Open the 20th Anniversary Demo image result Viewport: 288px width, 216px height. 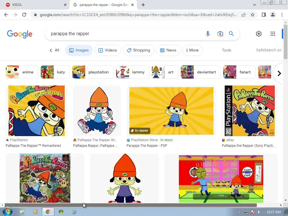pyautogui.click(x=37, y=111)
